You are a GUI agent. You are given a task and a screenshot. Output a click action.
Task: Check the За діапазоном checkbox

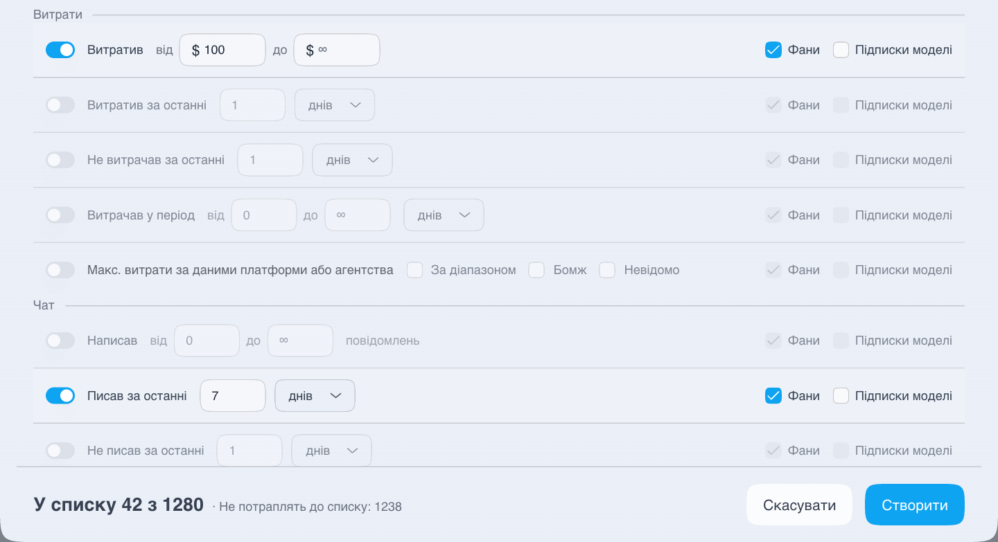point(414,270)
